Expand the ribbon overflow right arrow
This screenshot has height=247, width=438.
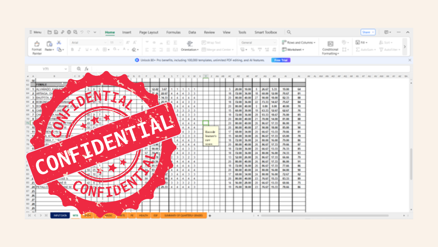(x=405, y=47)
